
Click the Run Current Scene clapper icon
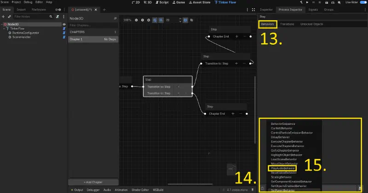click(x=327, y=2)
